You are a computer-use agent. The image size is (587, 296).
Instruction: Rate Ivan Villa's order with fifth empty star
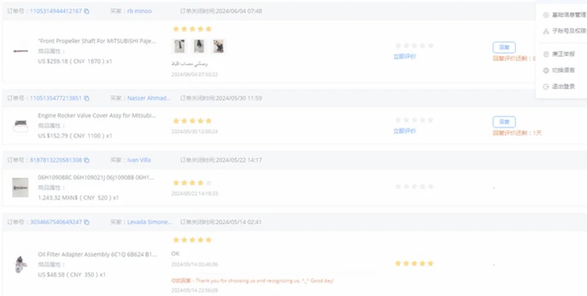point(431,186)
